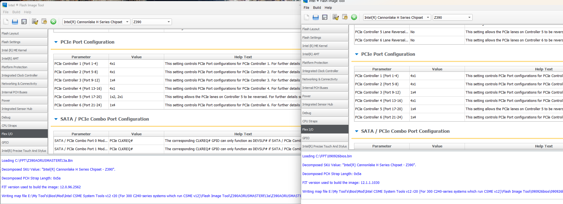Click New file icon in right window

(x=307, y=17)
